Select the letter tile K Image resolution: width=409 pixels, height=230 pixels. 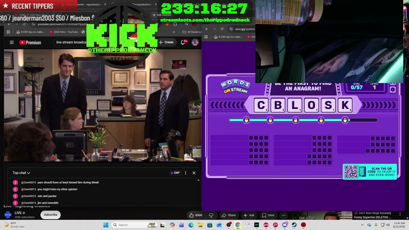tap(345, 105)
